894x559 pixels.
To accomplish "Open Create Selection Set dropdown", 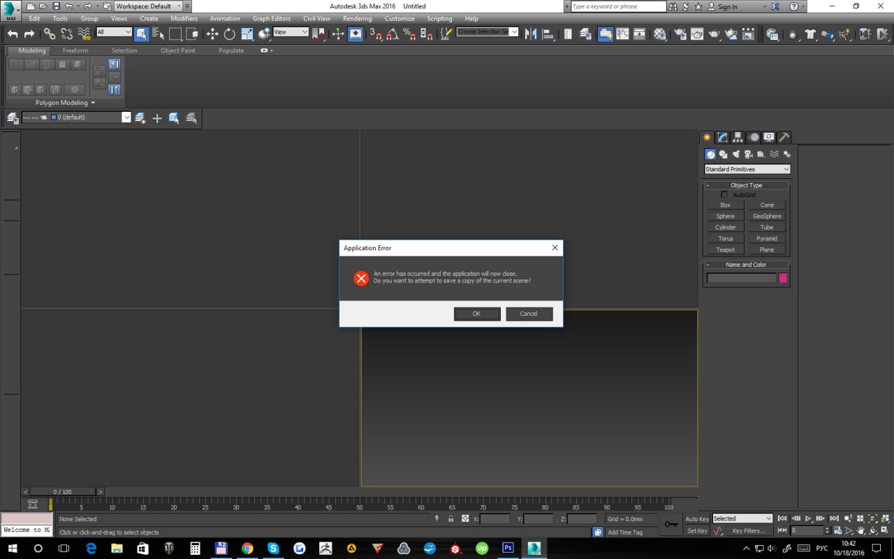I will (488, 32).
